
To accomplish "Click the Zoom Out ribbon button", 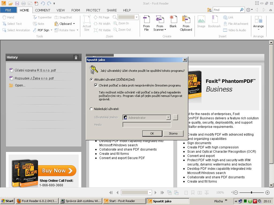I will (122, 30).
